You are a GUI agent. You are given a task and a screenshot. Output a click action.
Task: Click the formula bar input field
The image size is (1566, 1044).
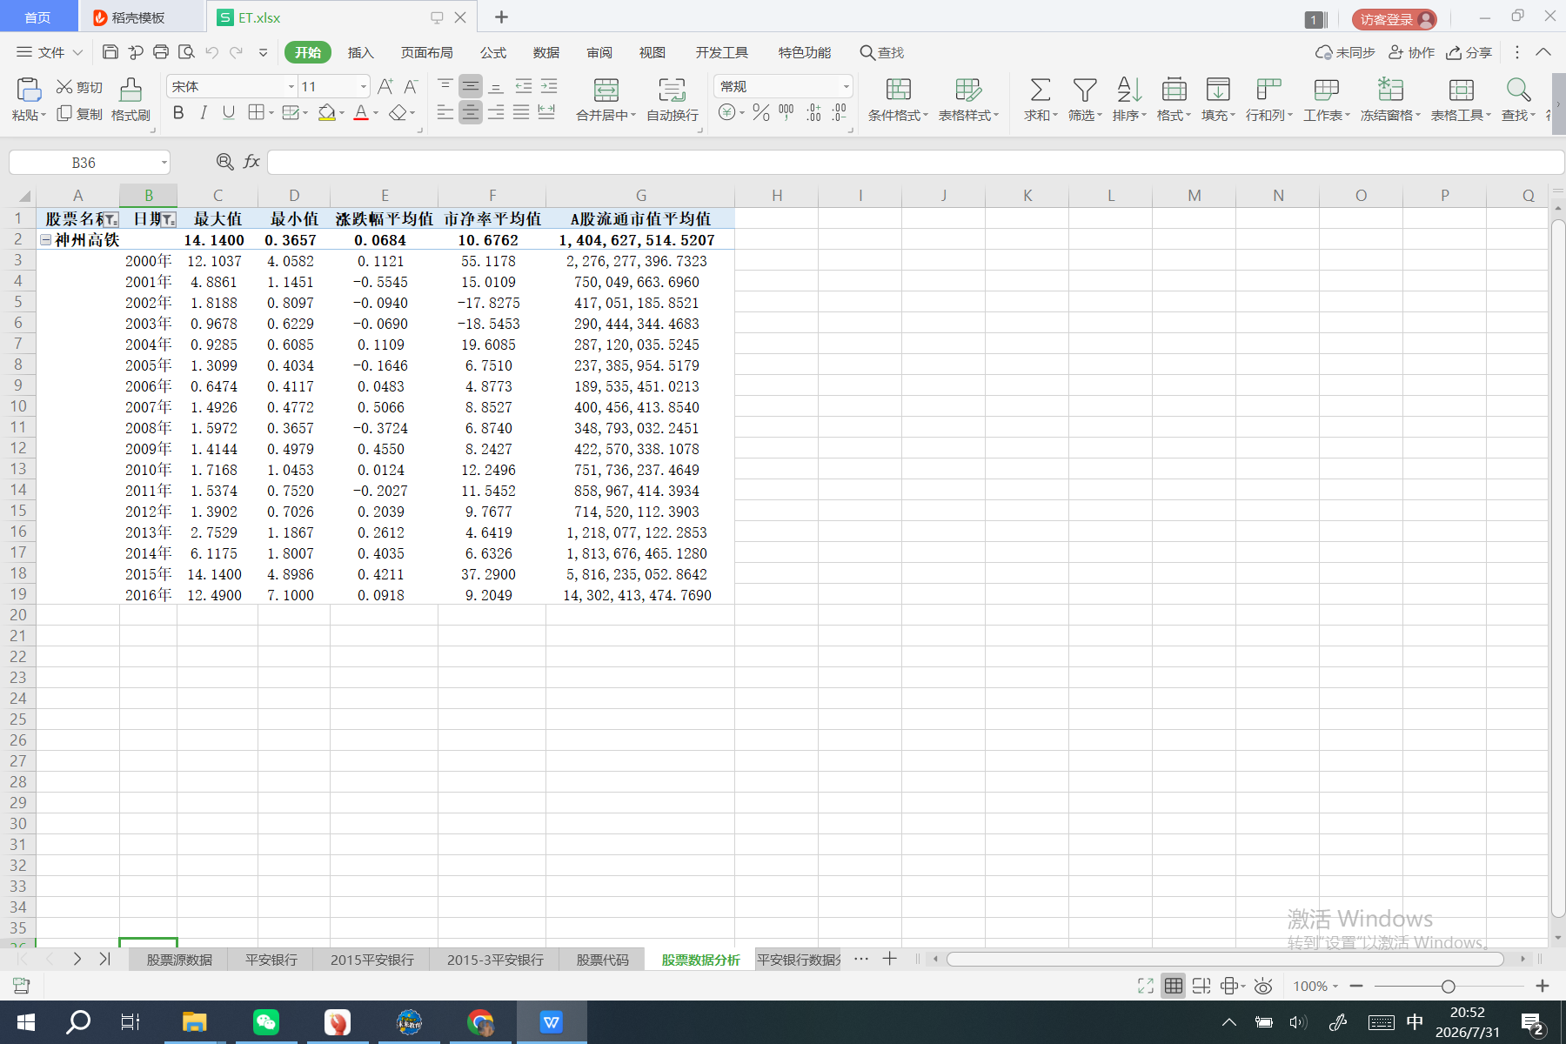point(915,162)
